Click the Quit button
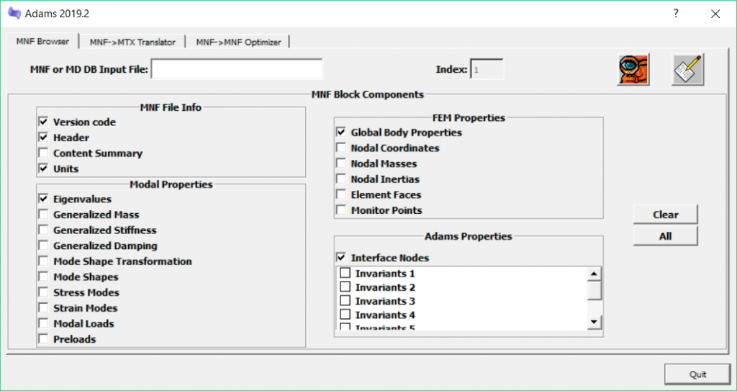 coord(697,374)
